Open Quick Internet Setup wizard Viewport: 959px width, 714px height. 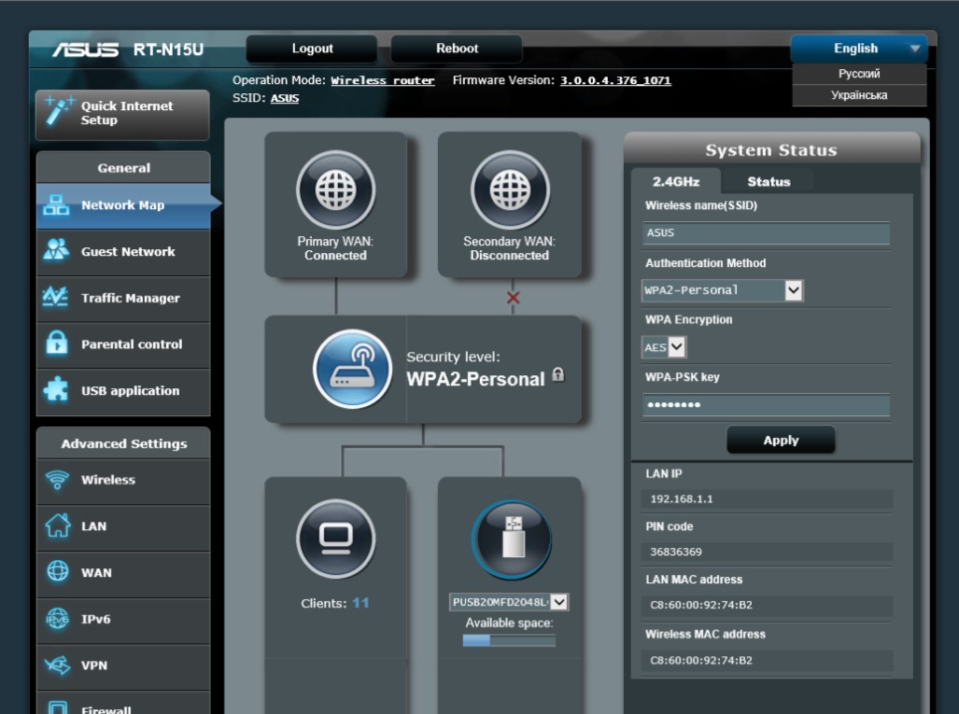(122, 114)
